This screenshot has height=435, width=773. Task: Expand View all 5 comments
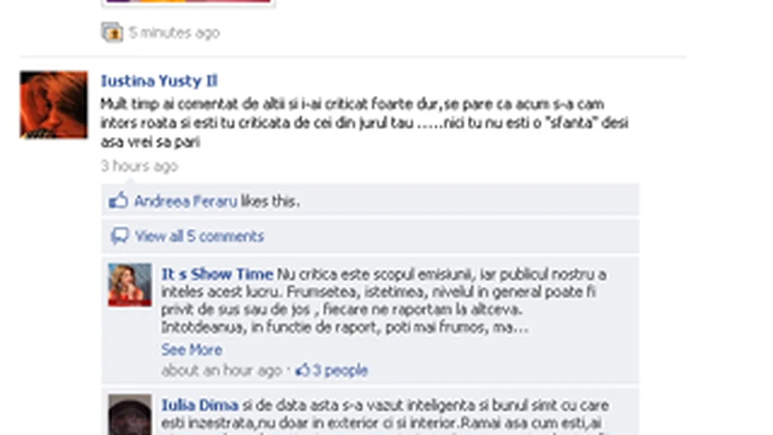tap(199, 236)
